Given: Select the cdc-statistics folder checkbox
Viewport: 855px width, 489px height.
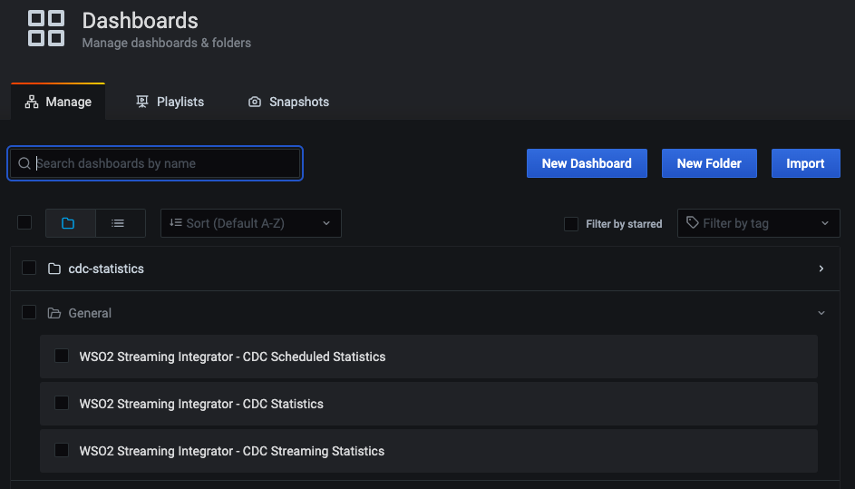Looking at the screenshot, I should click(x=29, y=268).
